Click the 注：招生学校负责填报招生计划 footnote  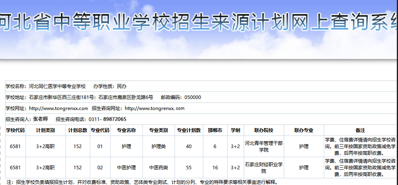[142, 182]
